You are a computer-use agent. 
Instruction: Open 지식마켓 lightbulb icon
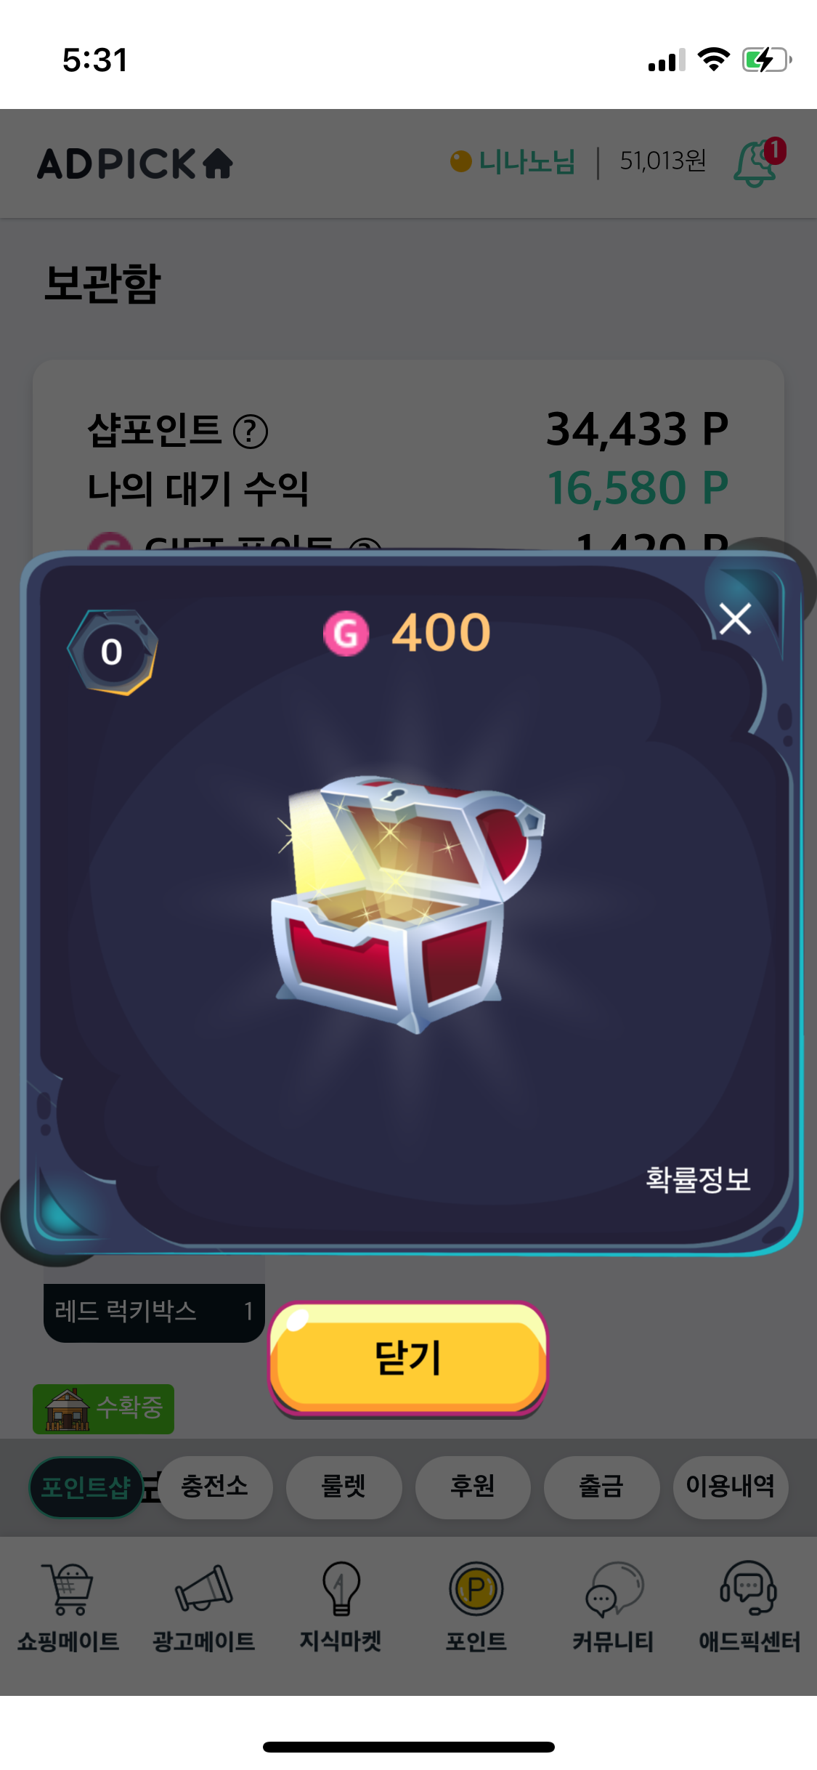(x=341, y=1588)
